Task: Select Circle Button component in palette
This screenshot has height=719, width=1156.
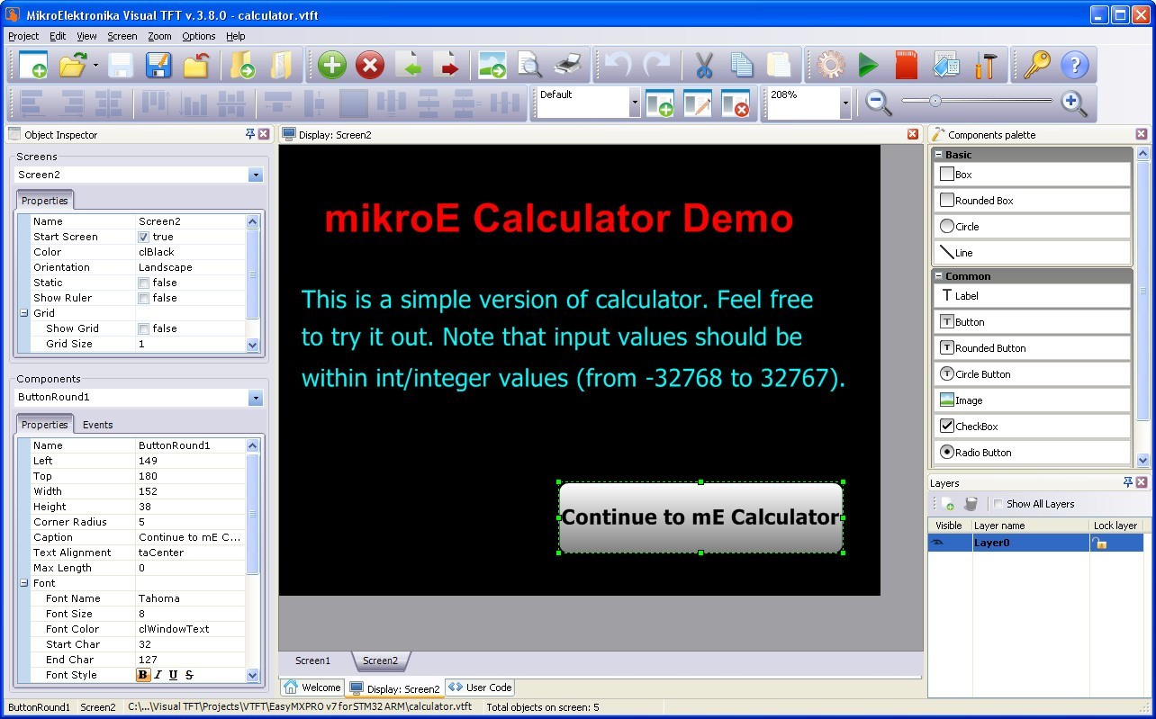Action: click(1033, 374)
